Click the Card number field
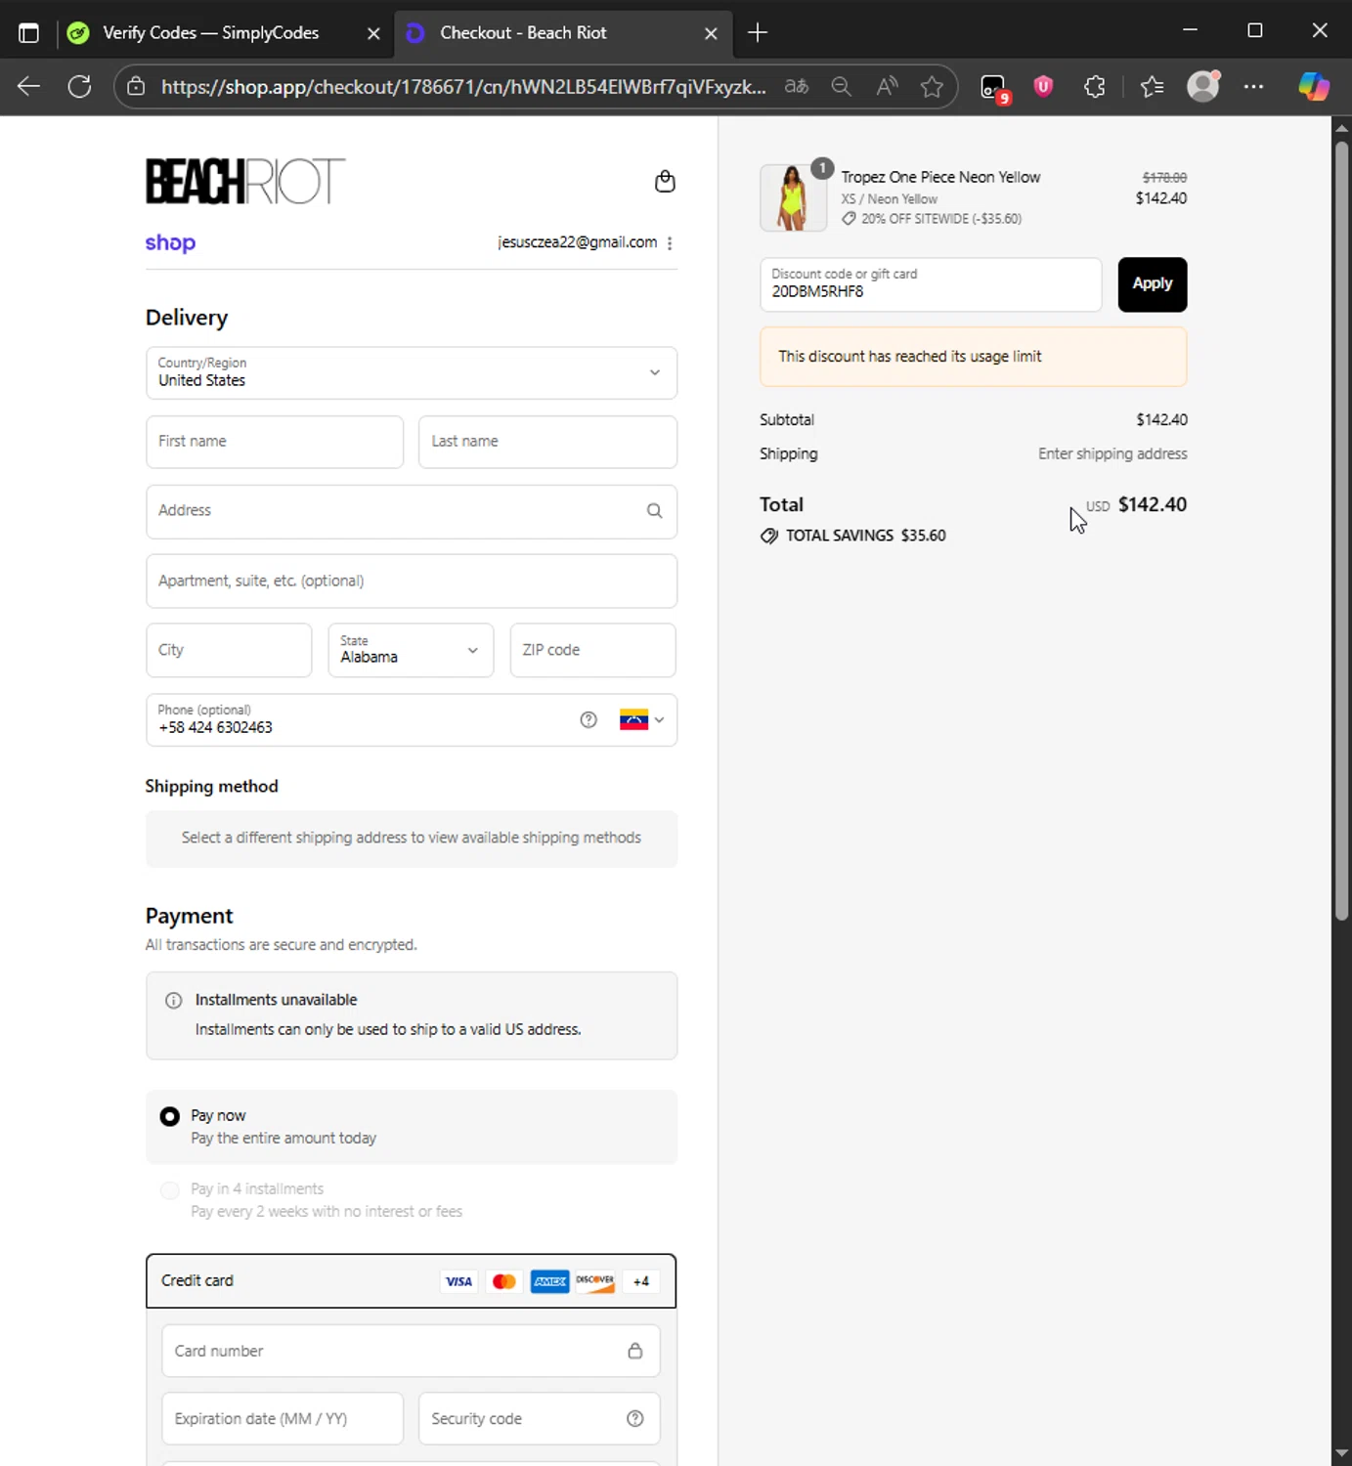The image size is (1352, 1466). [411, 1351]
